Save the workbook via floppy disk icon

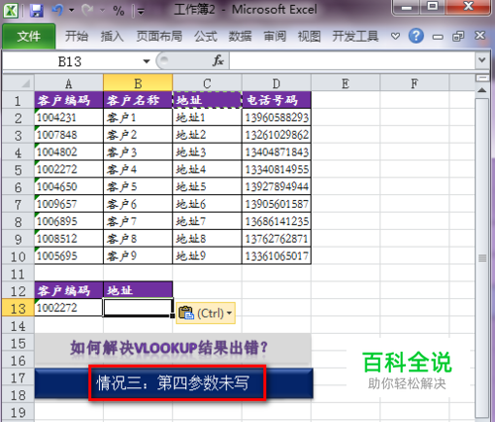coord(37,11)
